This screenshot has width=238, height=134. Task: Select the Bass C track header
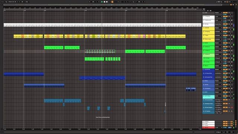point(209,66)
